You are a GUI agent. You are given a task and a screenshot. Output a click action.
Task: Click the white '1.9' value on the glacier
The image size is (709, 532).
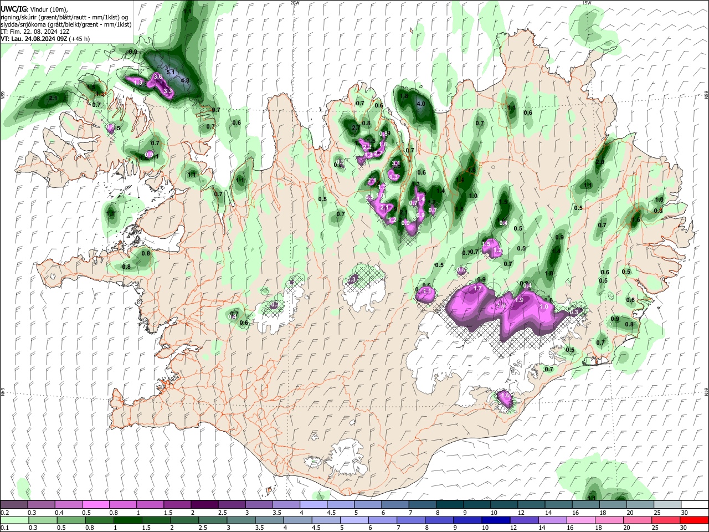[519, 300]
